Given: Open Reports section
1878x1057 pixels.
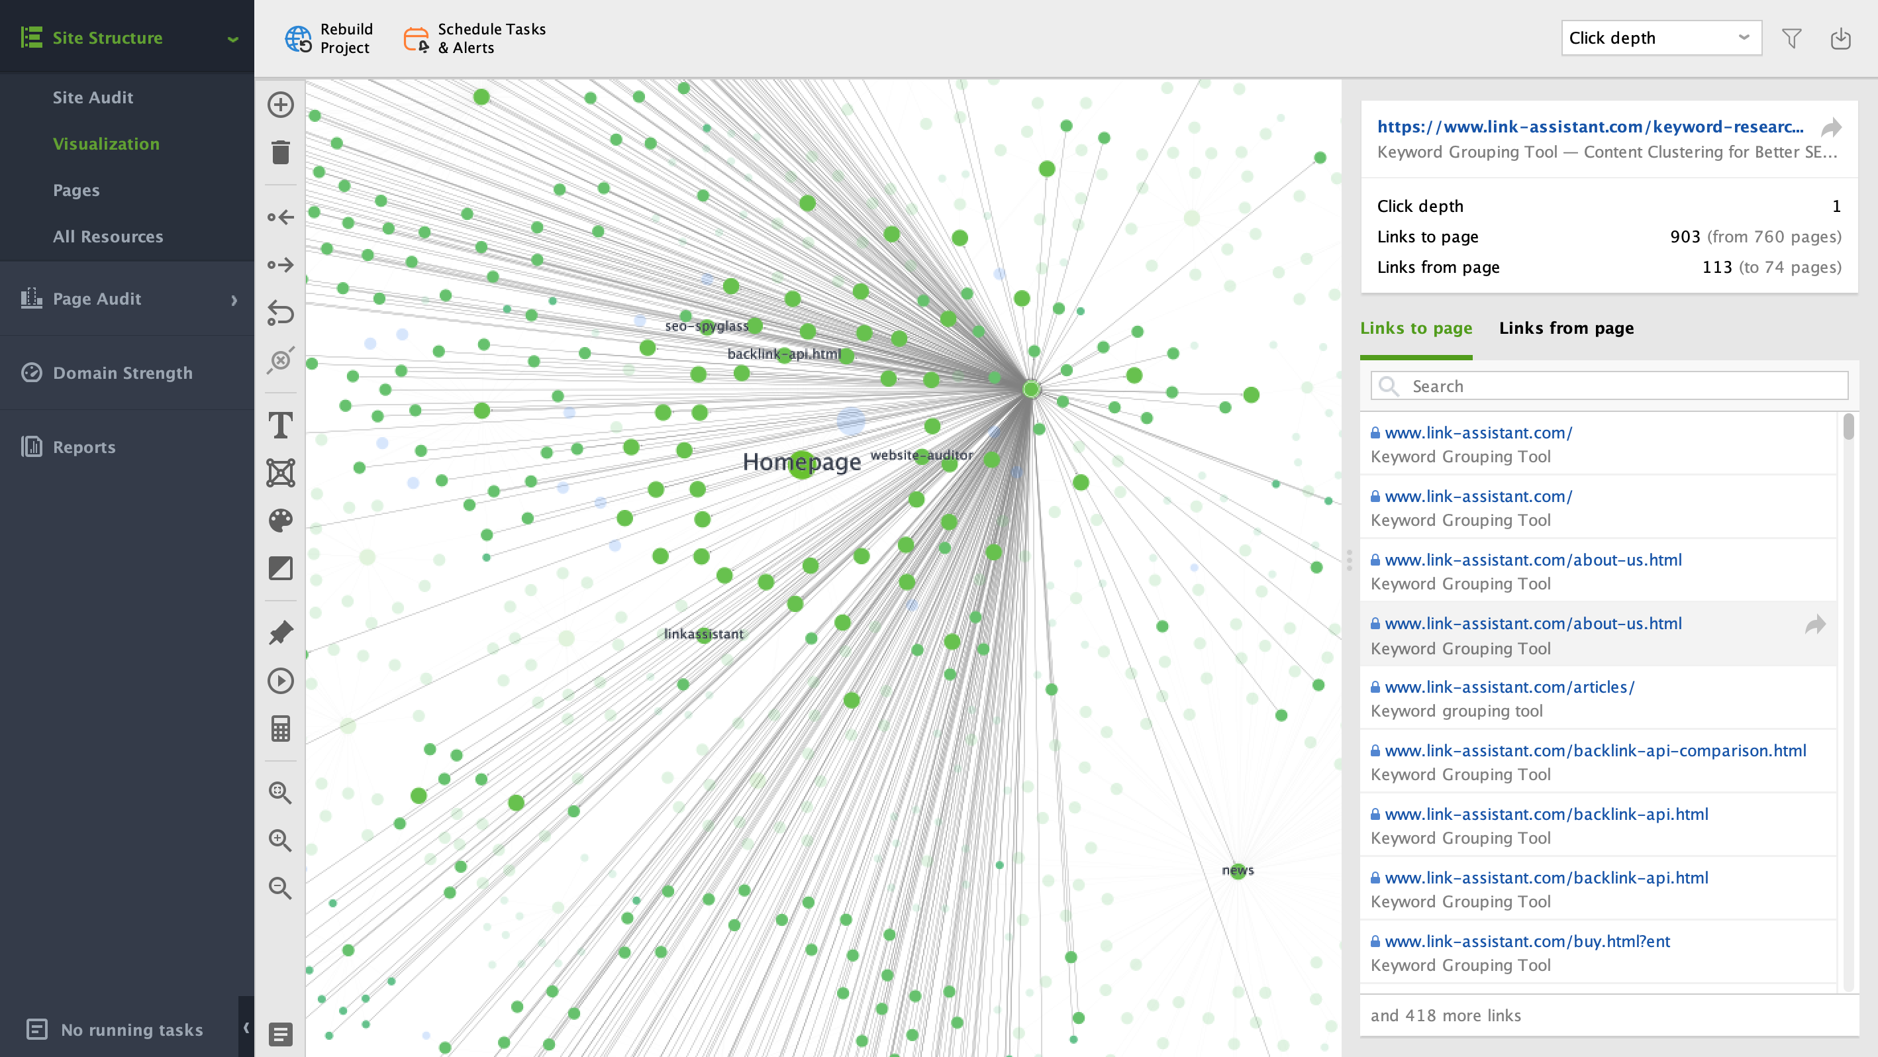Looking at the screenshot, I should [x=84, y=447].
